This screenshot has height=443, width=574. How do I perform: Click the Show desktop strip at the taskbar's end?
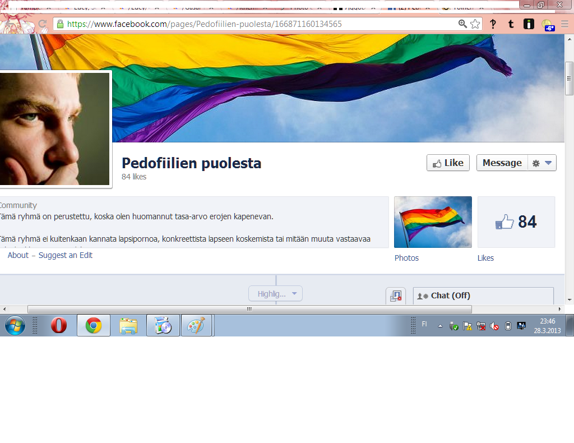pyautogui.click(x=570, y=325)
